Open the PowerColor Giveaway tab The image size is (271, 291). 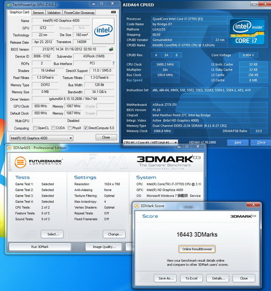[79, 12]
